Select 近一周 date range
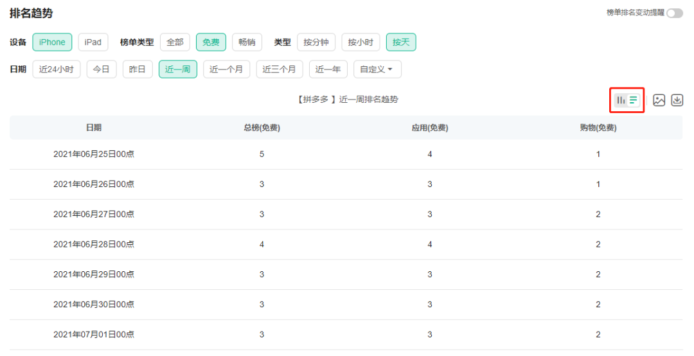This screenshot has height=356, width=694. point(178,69)
